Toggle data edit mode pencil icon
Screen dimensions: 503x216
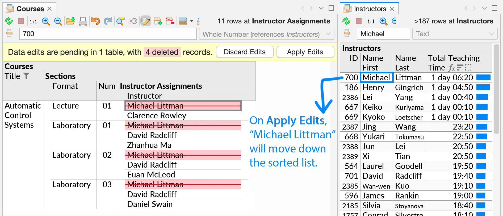pos(145,21)
